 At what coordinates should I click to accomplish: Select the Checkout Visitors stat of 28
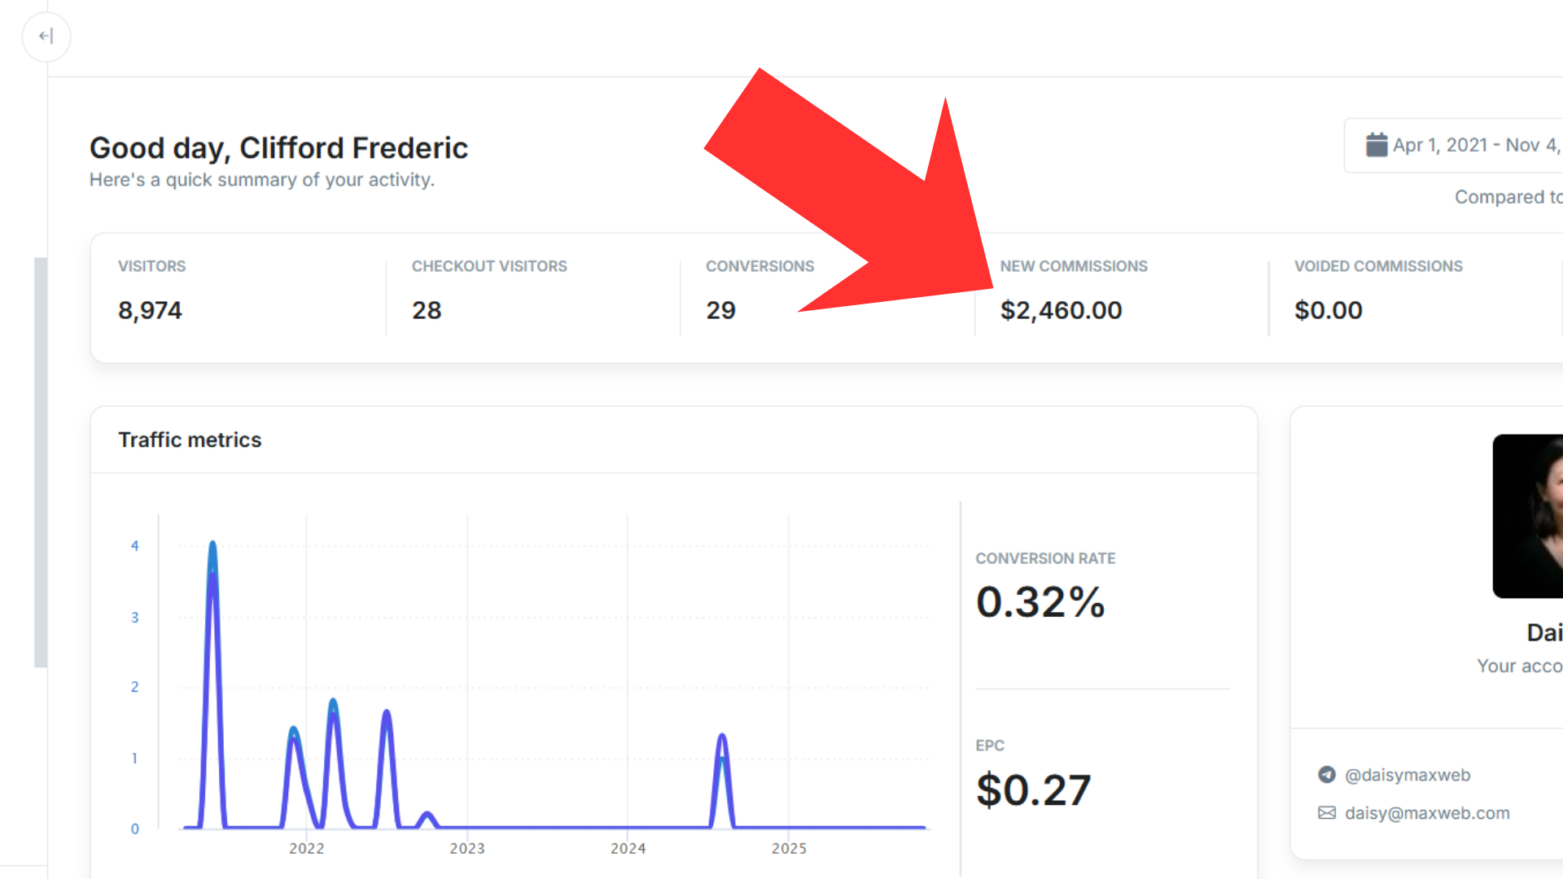[x=427, y=310]
